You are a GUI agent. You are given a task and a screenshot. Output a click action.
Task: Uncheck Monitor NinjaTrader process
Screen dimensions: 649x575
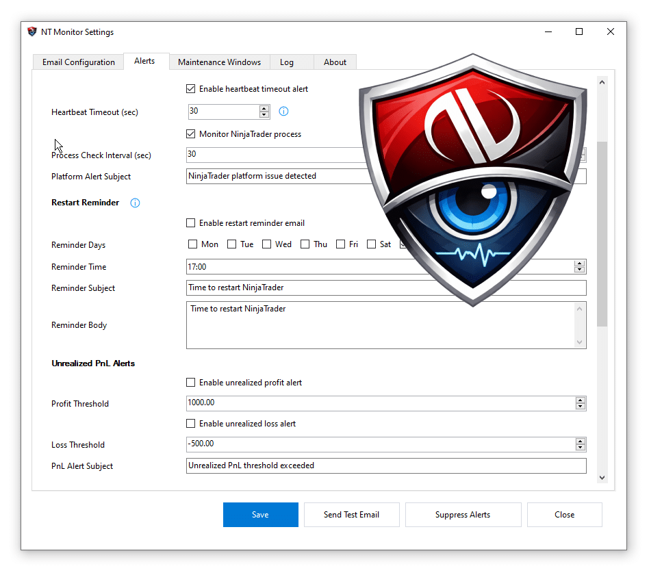[x=190, y=133]
